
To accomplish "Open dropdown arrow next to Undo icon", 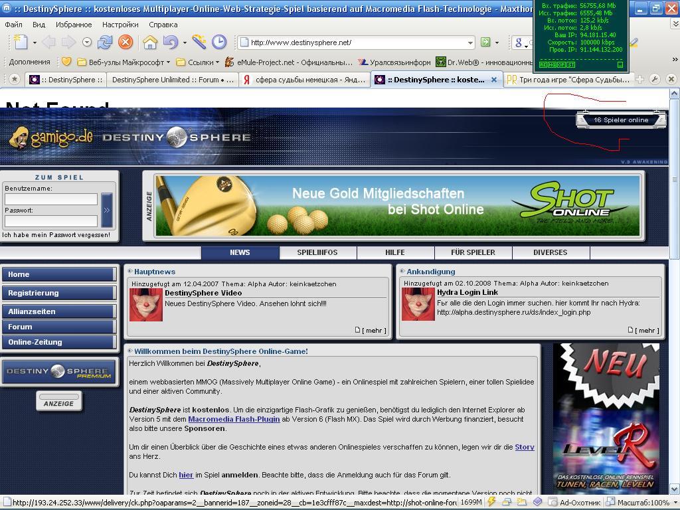I will pyautogui.click(x=185, y=42).
